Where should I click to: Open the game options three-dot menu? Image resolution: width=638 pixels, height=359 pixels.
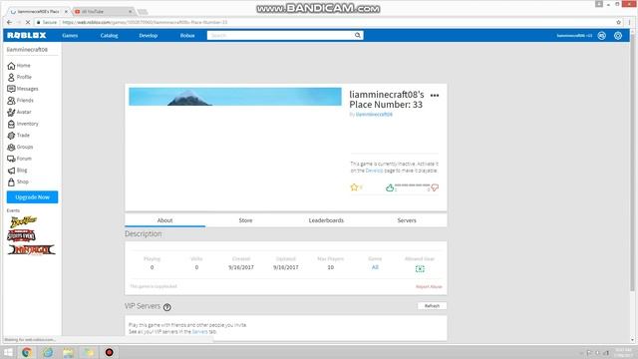[x=435, y=96]
